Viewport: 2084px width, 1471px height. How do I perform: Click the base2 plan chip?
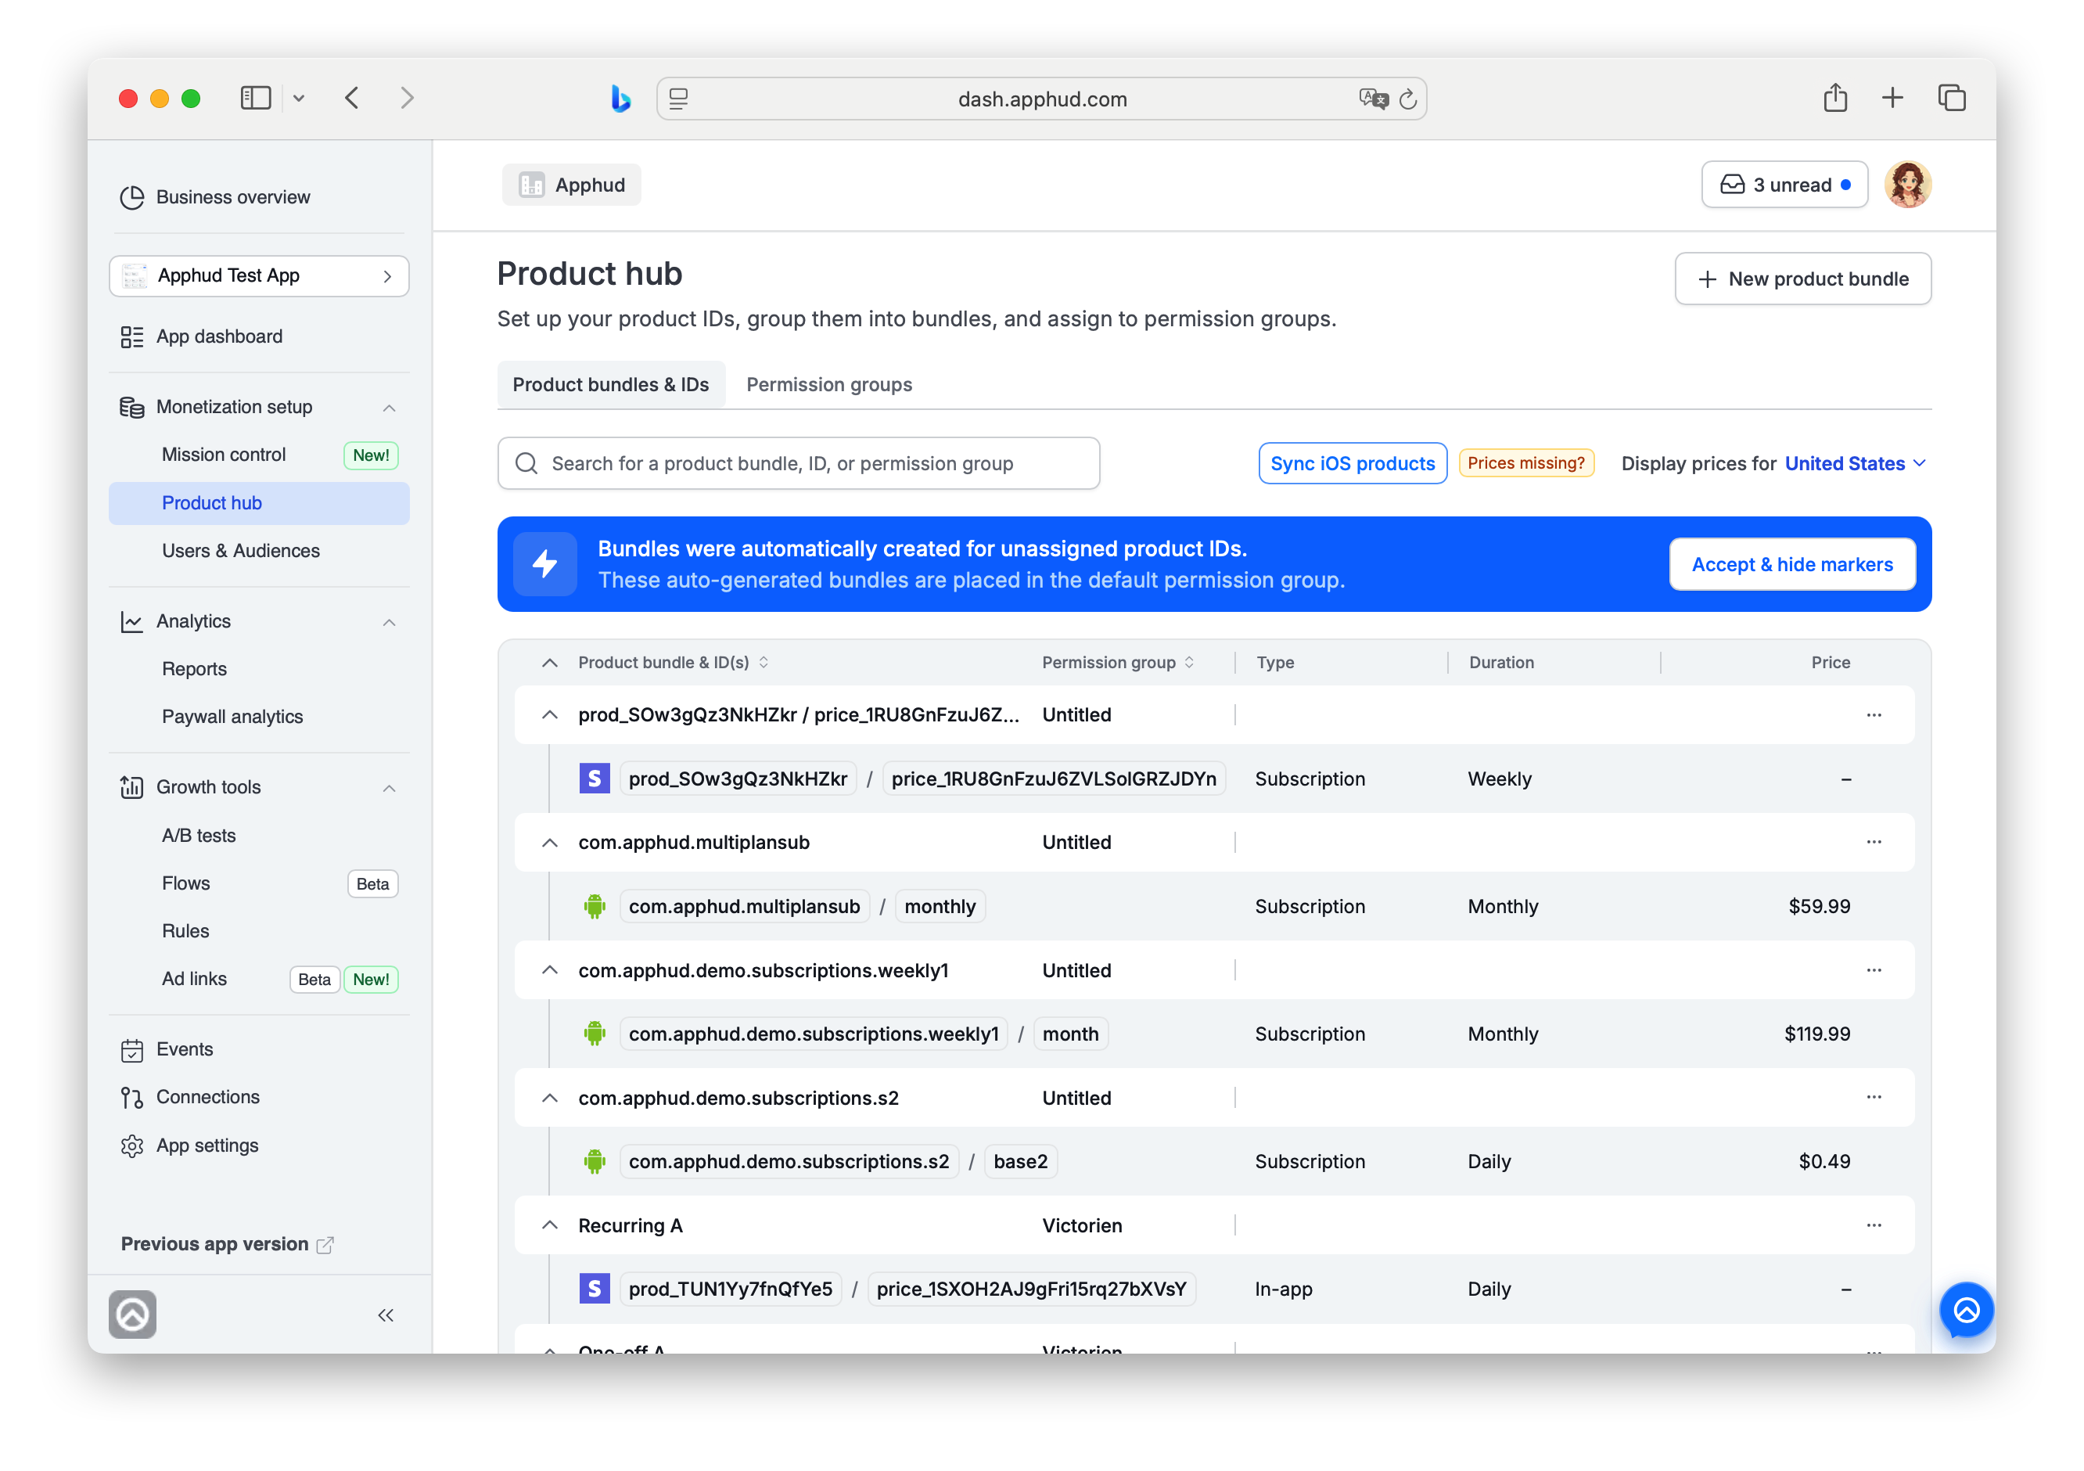[1020, 1162]
